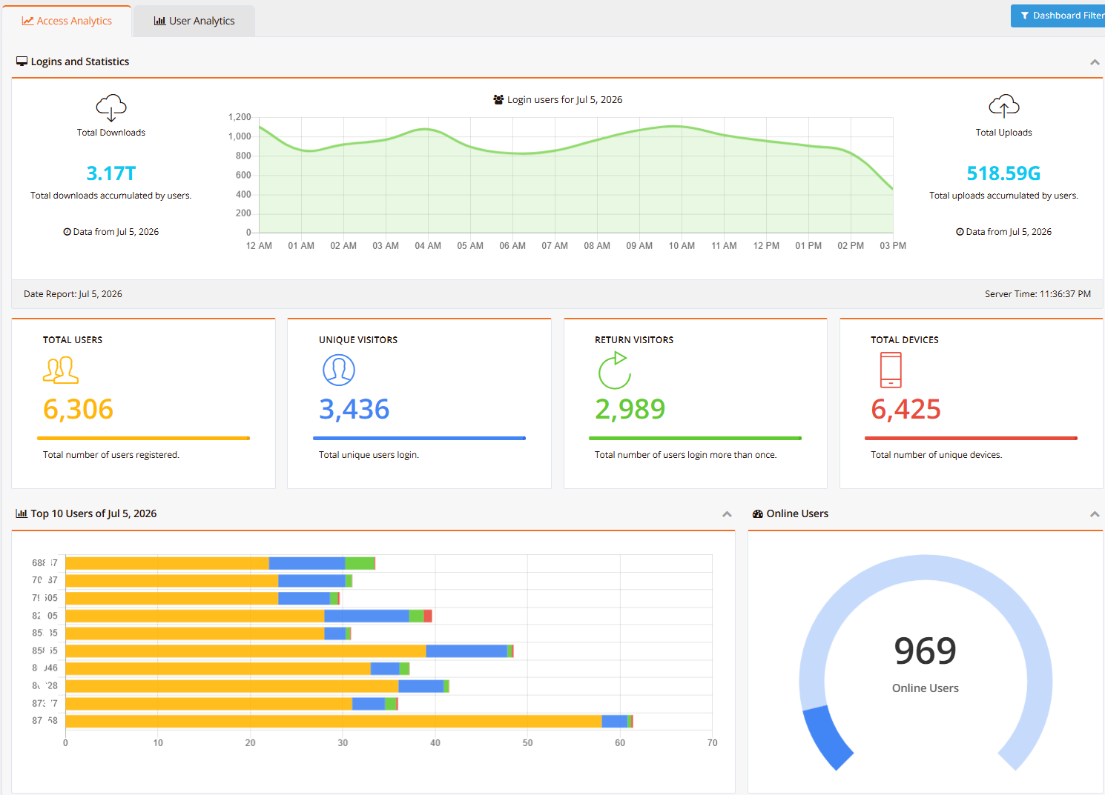The height and width of the screenshot is (795, 1105).
Task: Click the 1,200 y-axis label on login chart
Action: (x=240, y=117)
